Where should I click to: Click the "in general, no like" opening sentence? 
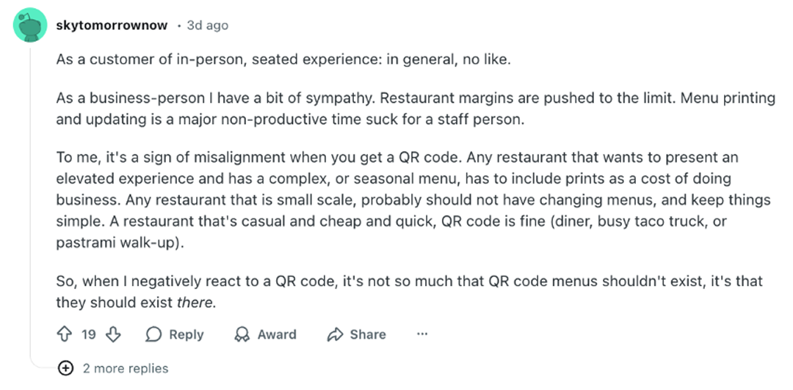pos(283,59)
